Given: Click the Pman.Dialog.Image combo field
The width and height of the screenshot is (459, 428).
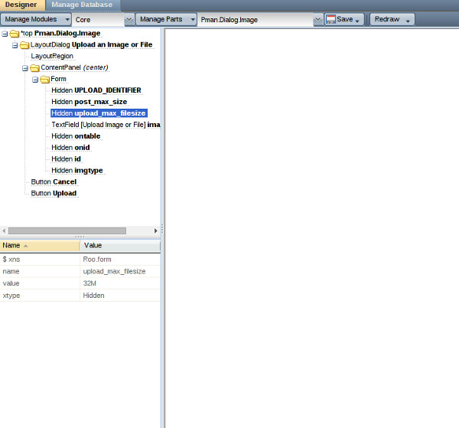Looking at the screenshot, I should point(256,20).
